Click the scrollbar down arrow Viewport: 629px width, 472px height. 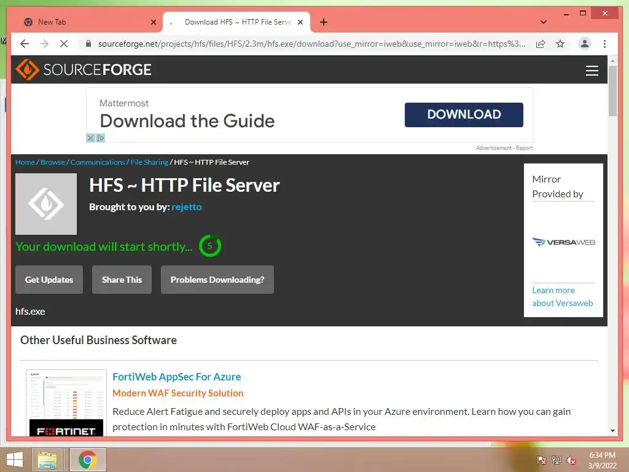pos(612,431)
